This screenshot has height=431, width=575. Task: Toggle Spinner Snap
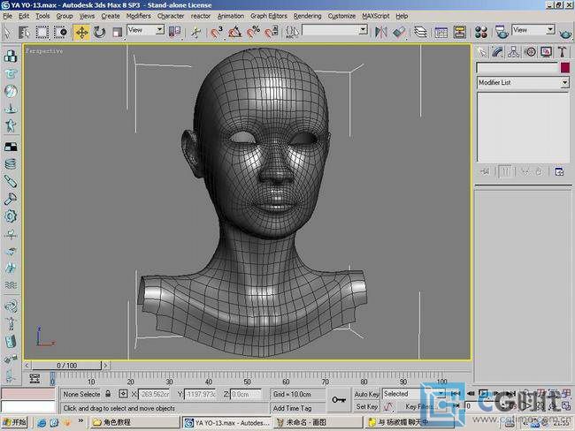coord(272,32)
